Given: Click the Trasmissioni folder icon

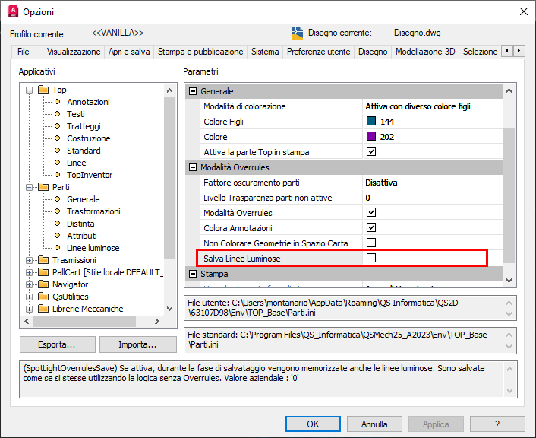Looking at the screenshot, I should (x=42, y=260).
